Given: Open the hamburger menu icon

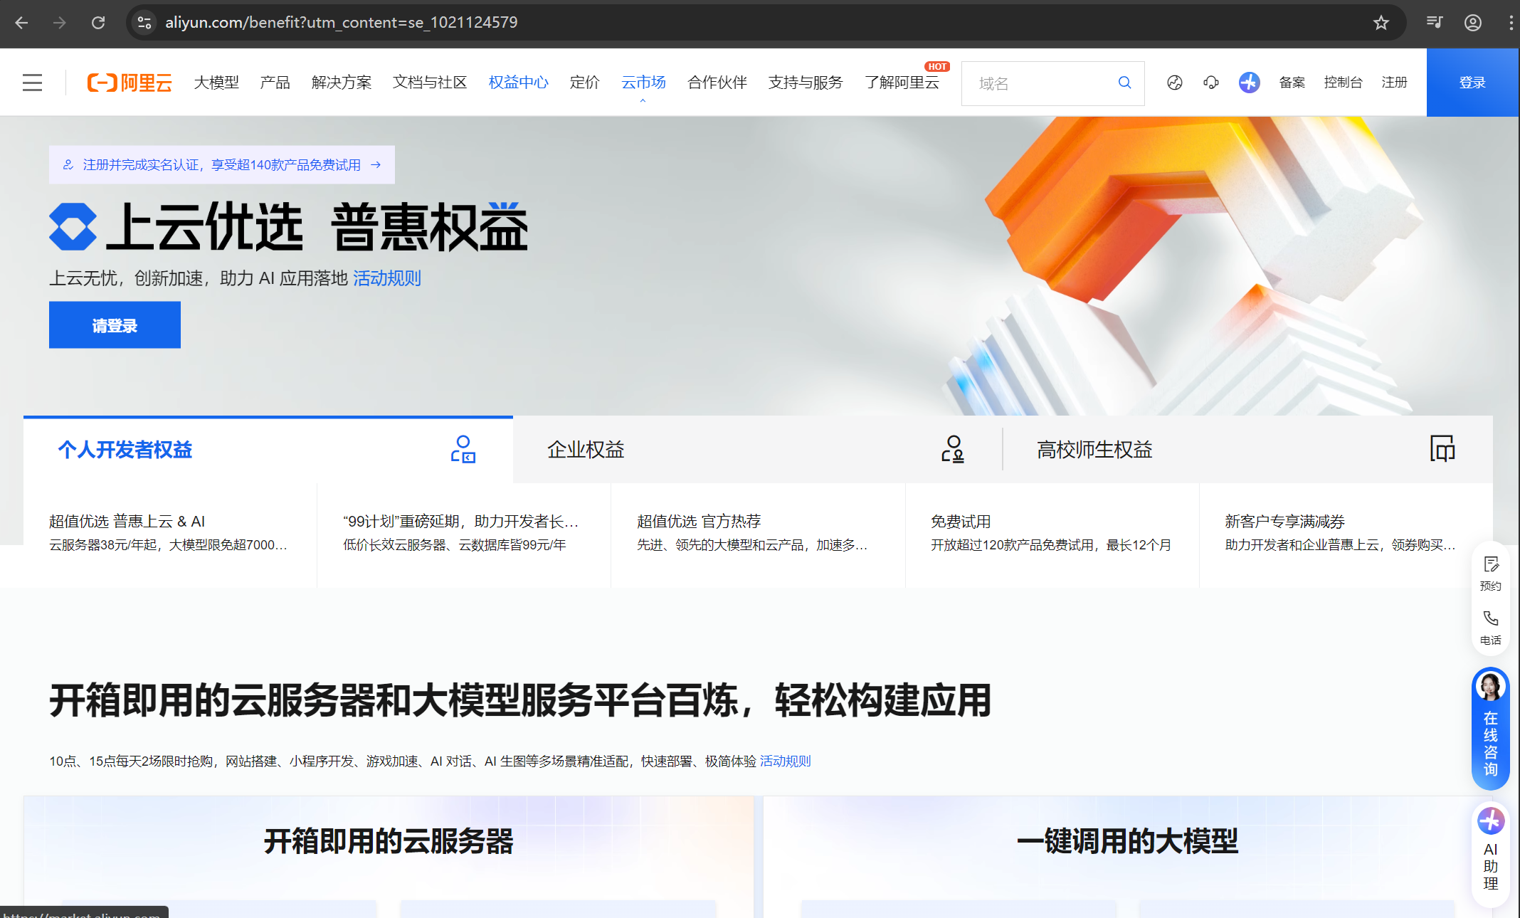Looking at the screenshot, I should pos(32,83).
